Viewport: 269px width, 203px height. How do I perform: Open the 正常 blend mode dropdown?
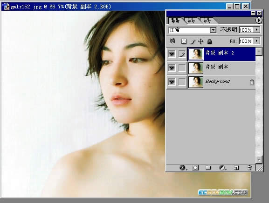[193, 30]
